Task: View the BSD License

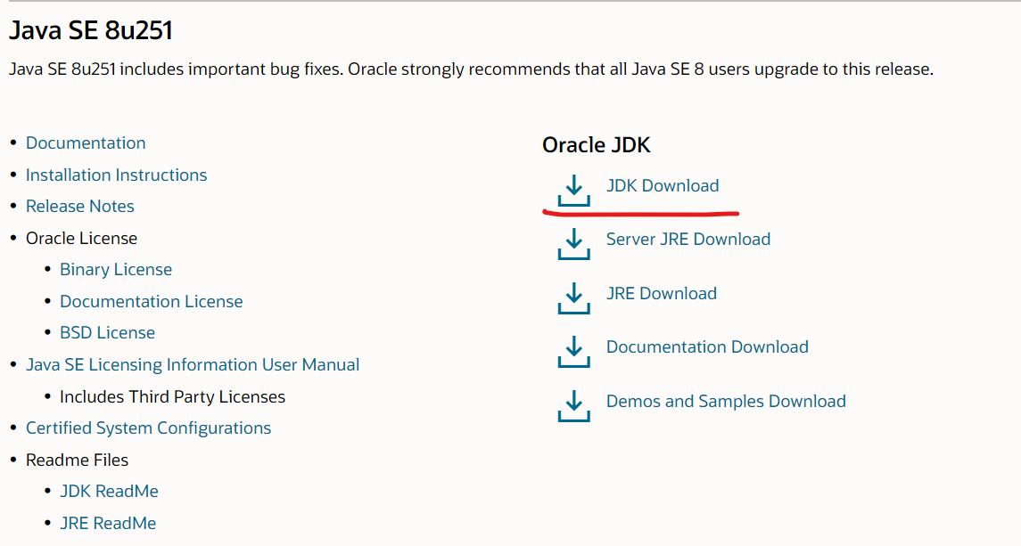Action: [x=107, y=332]
